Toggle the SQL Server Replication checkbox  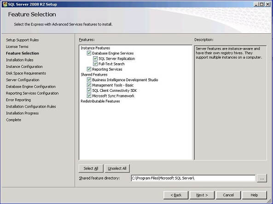[x=95, y=59]
